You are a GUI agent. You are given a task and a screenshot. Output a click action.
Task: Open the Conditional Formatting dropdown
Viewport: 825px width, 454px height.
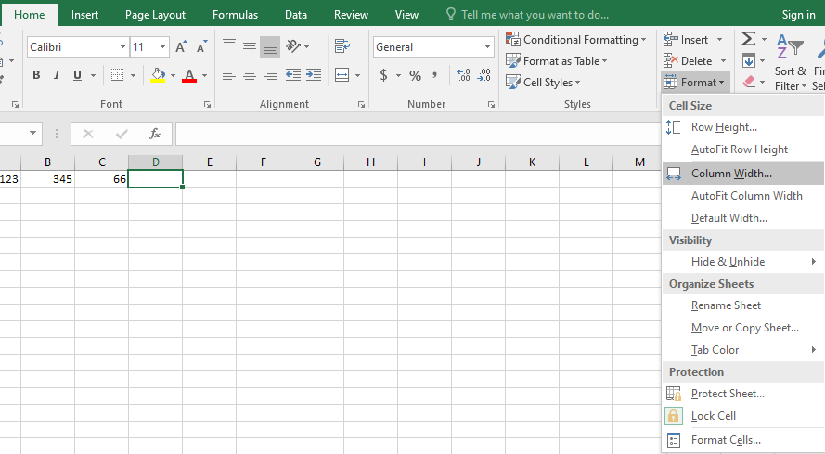click(x=577, y=40)
